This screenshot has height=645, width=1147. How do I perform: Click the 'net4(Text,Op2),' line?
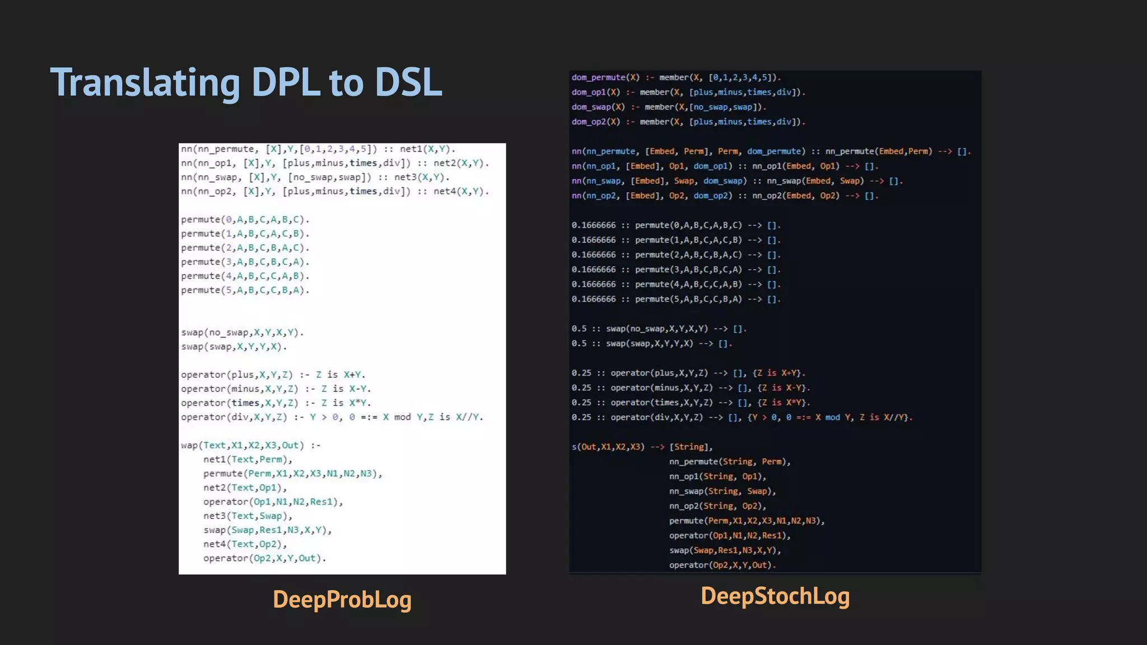point(245,544)
